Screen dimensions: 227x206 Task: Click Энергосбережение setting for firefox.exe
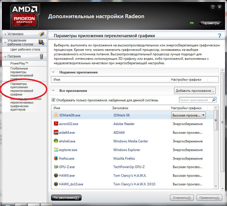point(187,159)
